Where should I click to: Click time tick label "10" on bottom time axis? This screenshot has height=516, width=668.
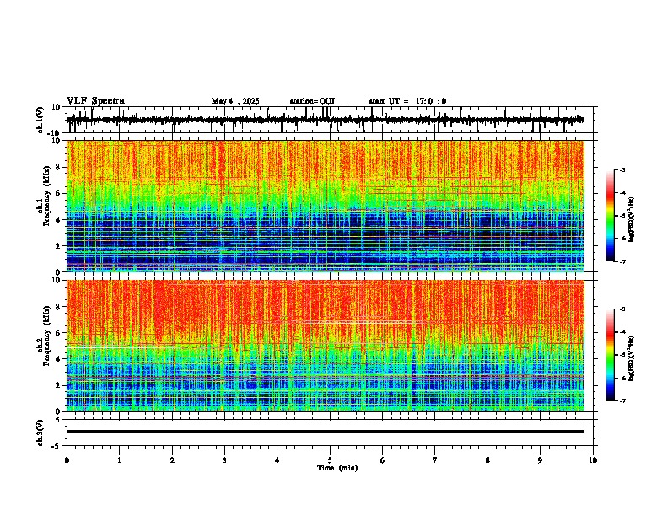(x=593, y=460)
